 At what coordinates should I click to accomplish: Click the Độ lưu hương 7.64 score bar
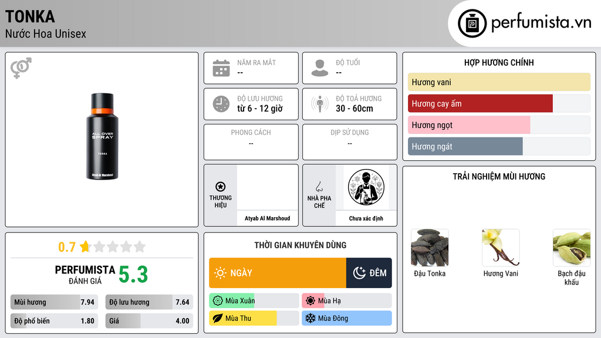149,302
